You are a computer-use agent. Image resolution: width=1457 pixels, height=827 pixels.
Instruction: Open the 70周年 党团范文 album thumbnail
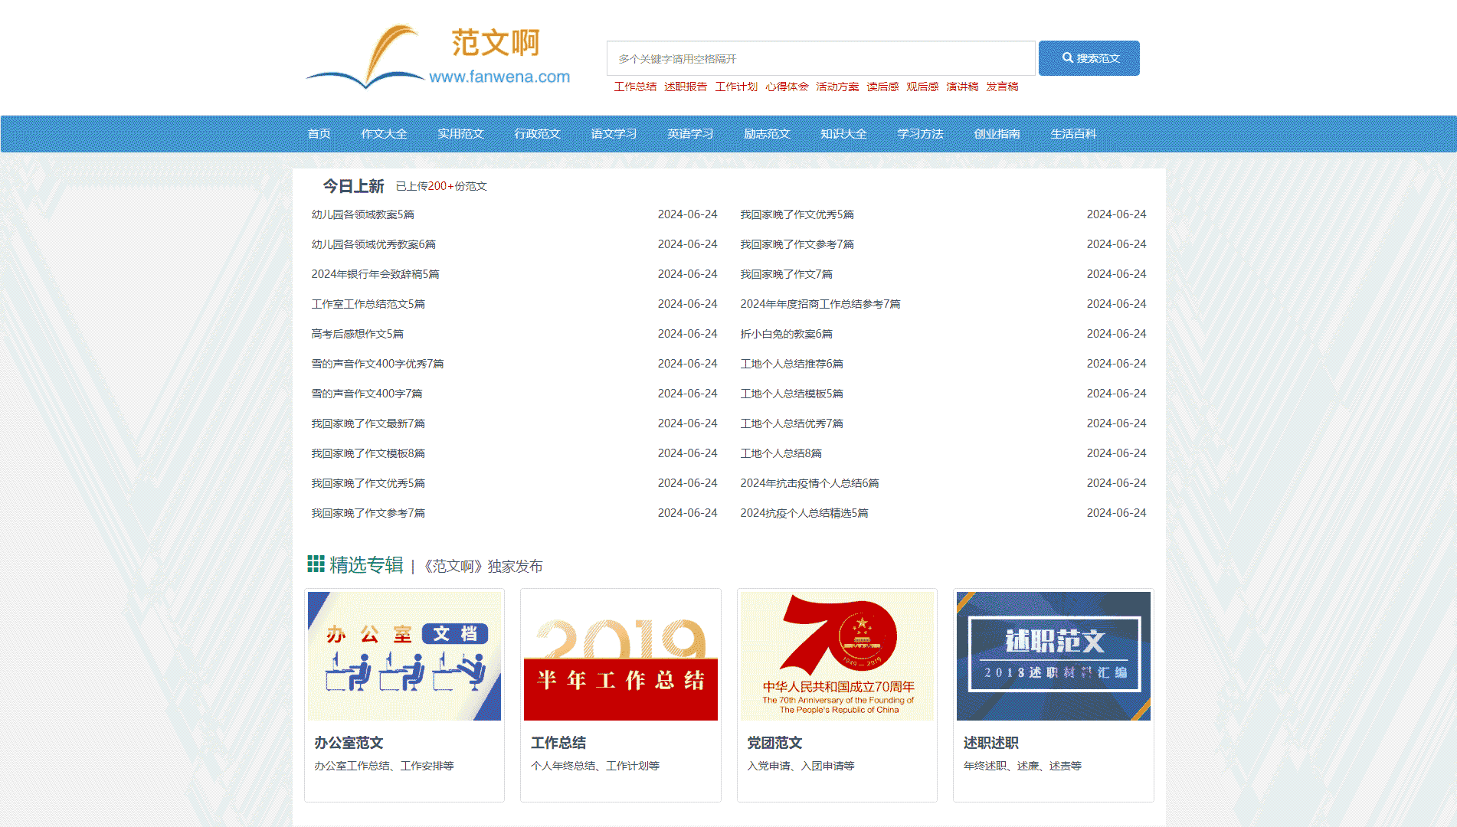[837, 656]
